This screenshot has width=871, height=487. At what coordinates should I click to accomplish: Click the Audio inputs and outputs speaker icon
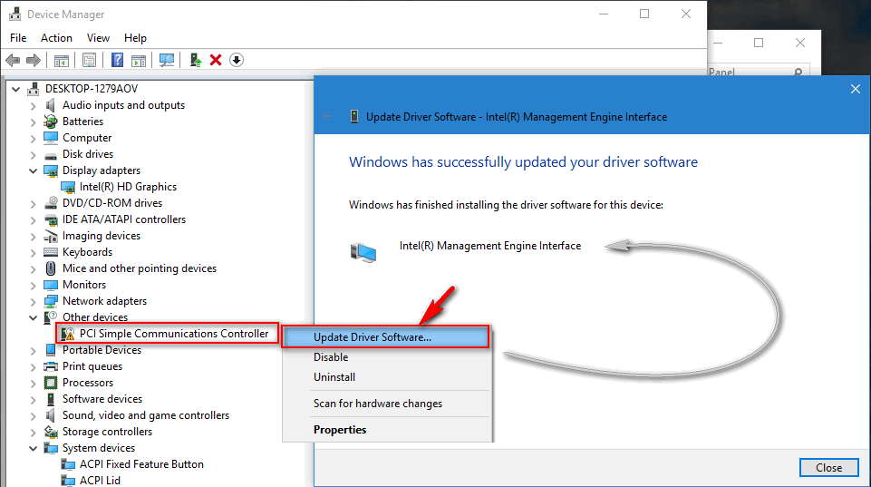point(51,105)
